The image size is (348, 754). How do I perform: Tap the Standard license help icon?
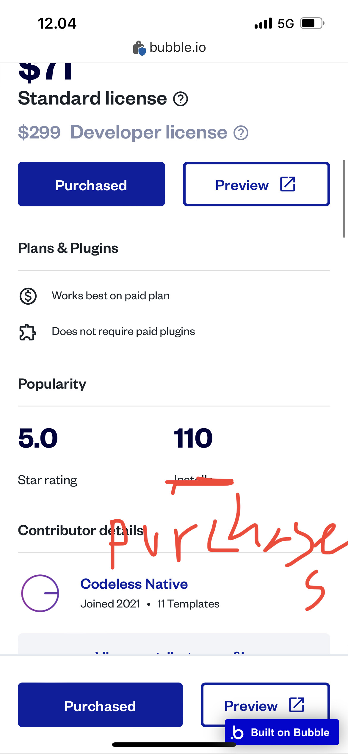[181, 99]
